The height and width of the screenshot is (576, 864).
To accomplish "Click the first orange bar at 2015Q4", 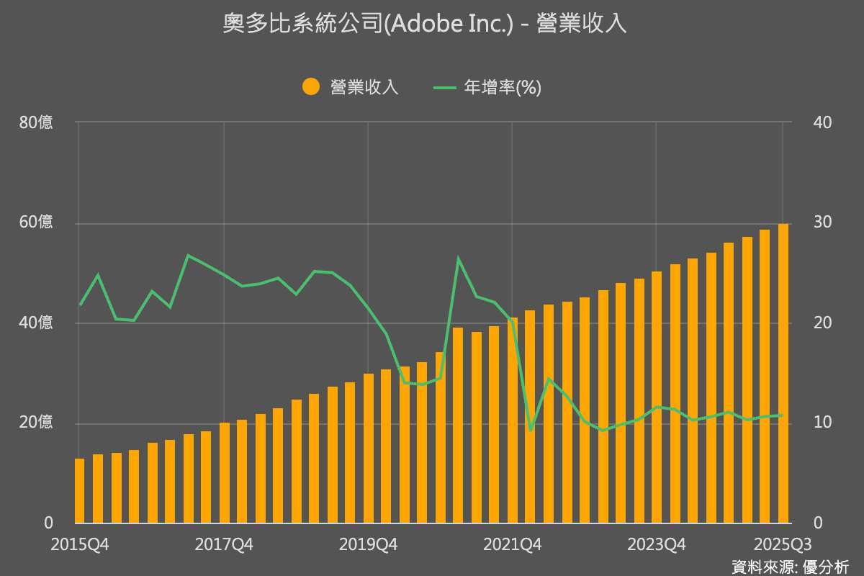I will pyautogui.click(x=79, y=490).
